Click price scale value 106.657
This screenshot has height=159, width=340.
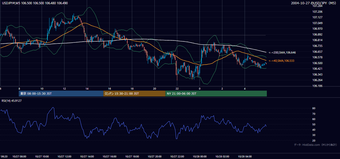pos(317,52)
